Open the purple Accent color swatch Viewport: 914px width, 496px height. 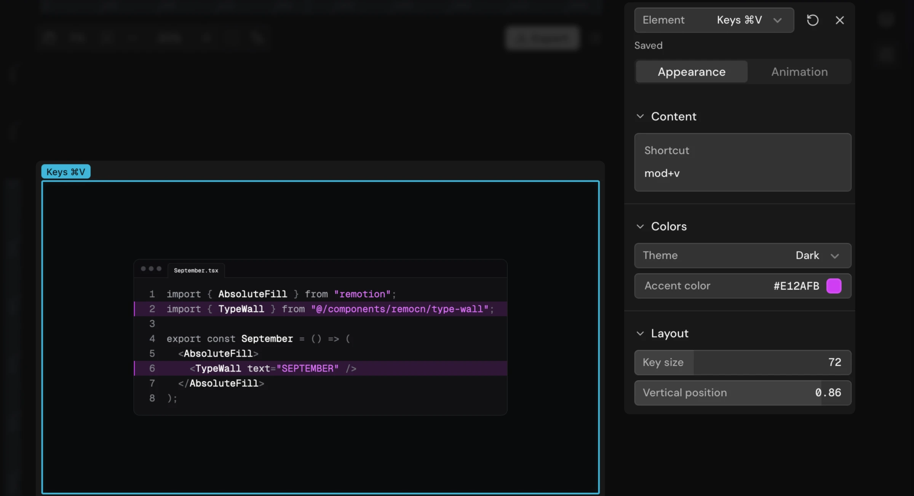point(834,286)
